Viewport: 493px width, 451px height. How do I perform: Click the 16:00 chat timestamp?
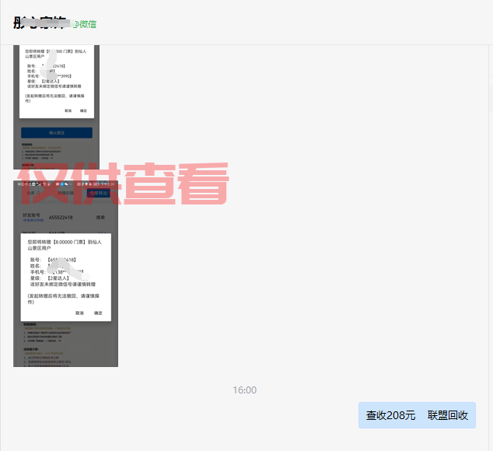pos(245,390)
